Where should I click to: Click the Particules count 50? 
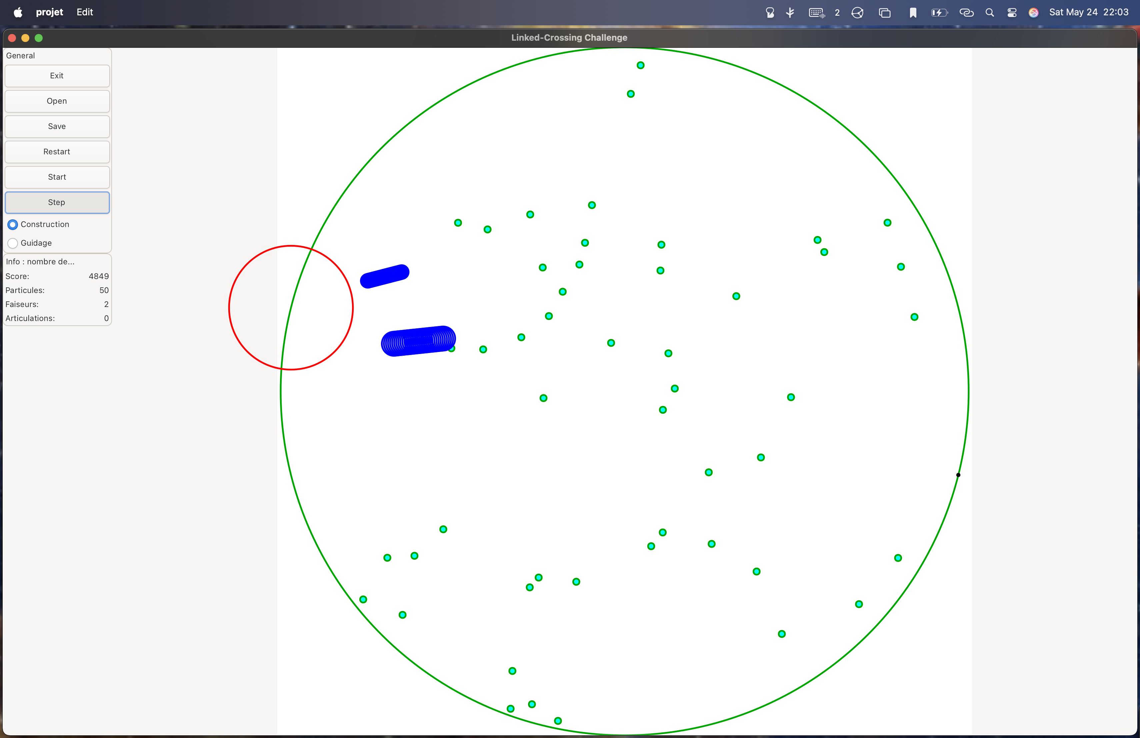coord(104,290)
